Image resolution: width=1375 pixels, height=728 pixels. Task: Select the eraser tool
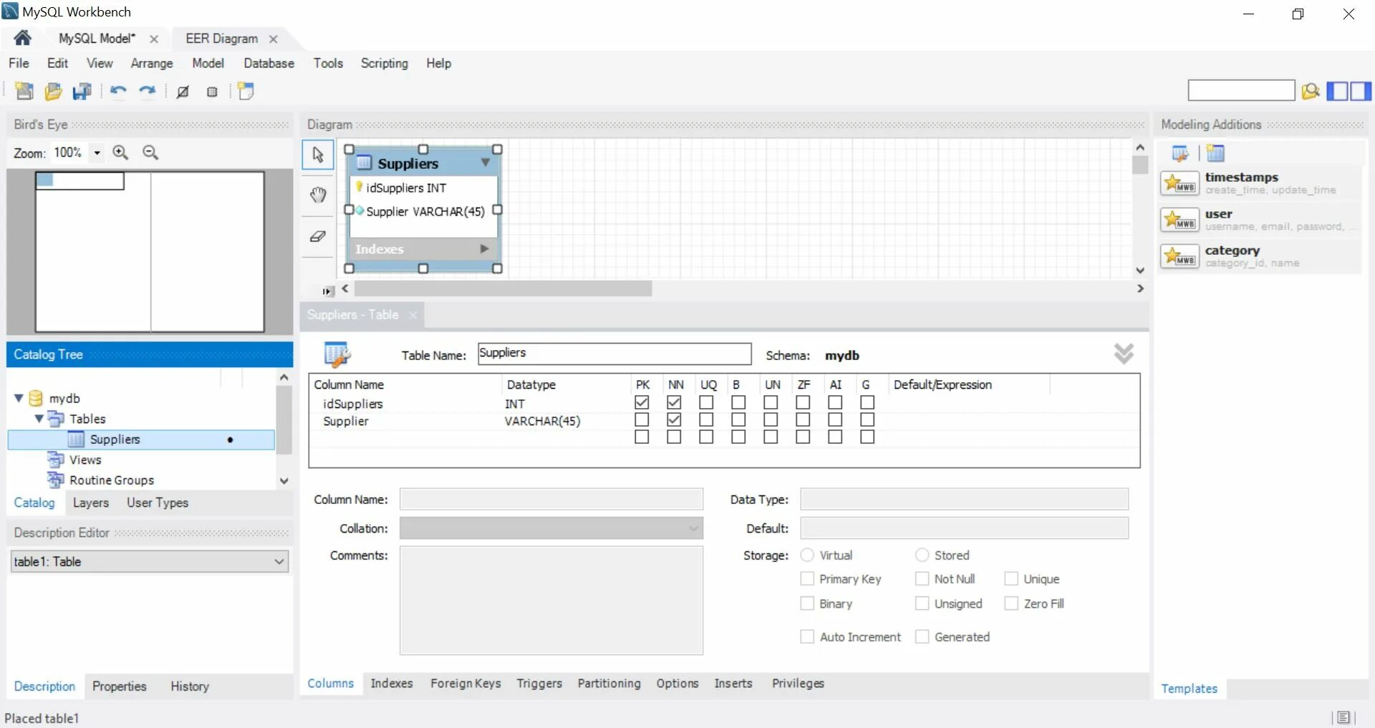[318, 236]
